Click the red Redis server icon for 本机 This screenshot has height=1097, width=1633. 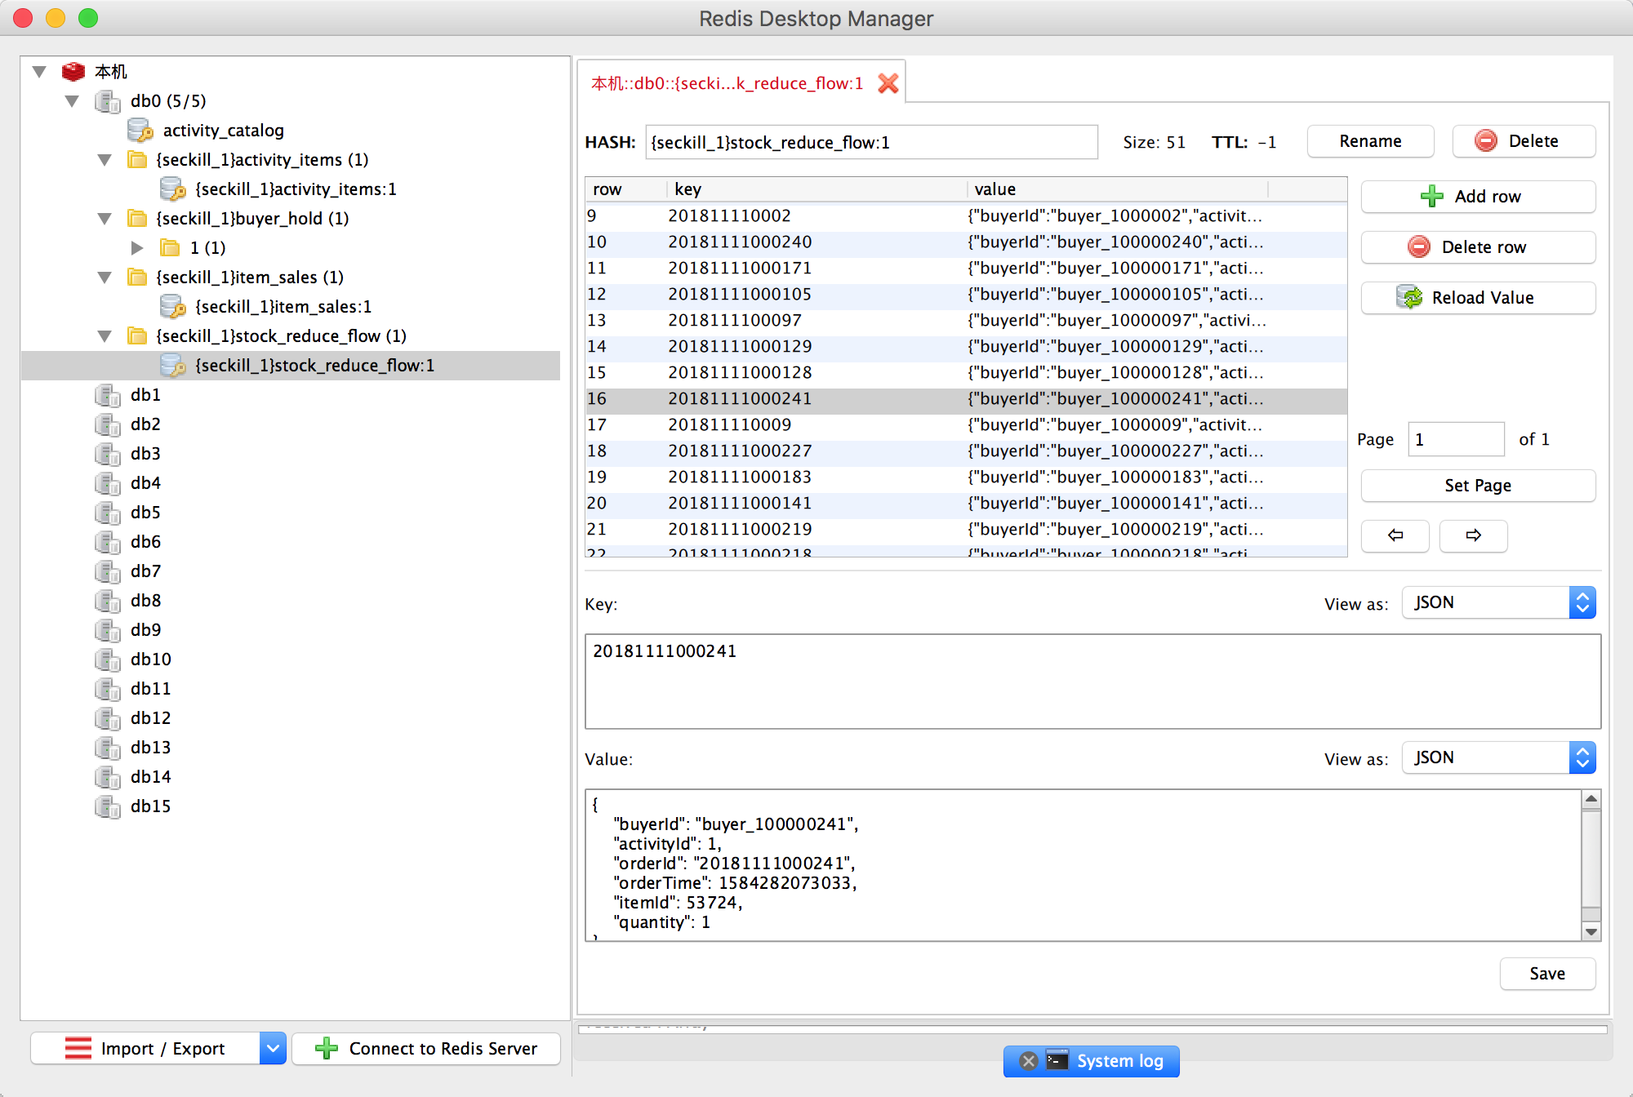(x=73, y=72)
